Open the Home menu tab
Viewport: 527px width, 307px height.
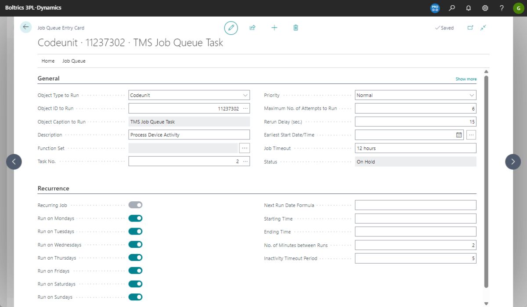[x=48, y=61]
